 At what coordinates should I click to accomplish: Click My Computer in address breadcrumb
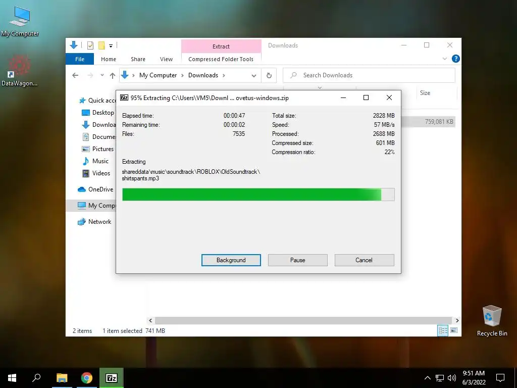tap(158, 75)
